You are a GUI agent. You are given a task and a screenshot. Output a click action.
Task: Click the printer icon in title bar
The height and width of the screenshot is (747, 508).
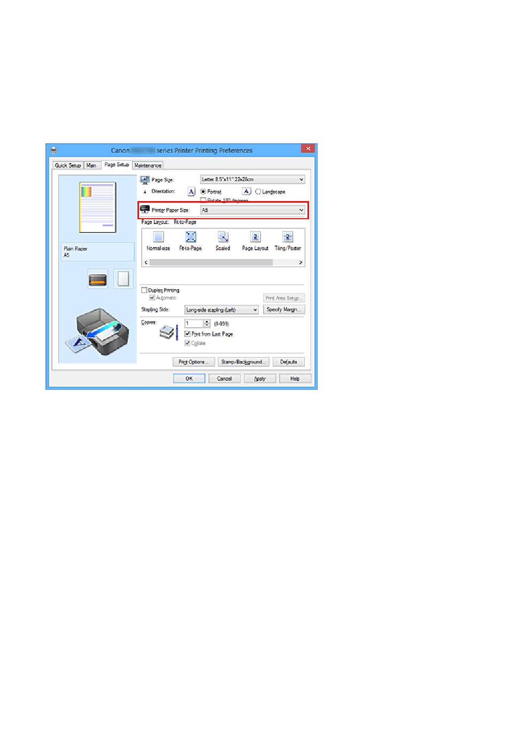53,150
